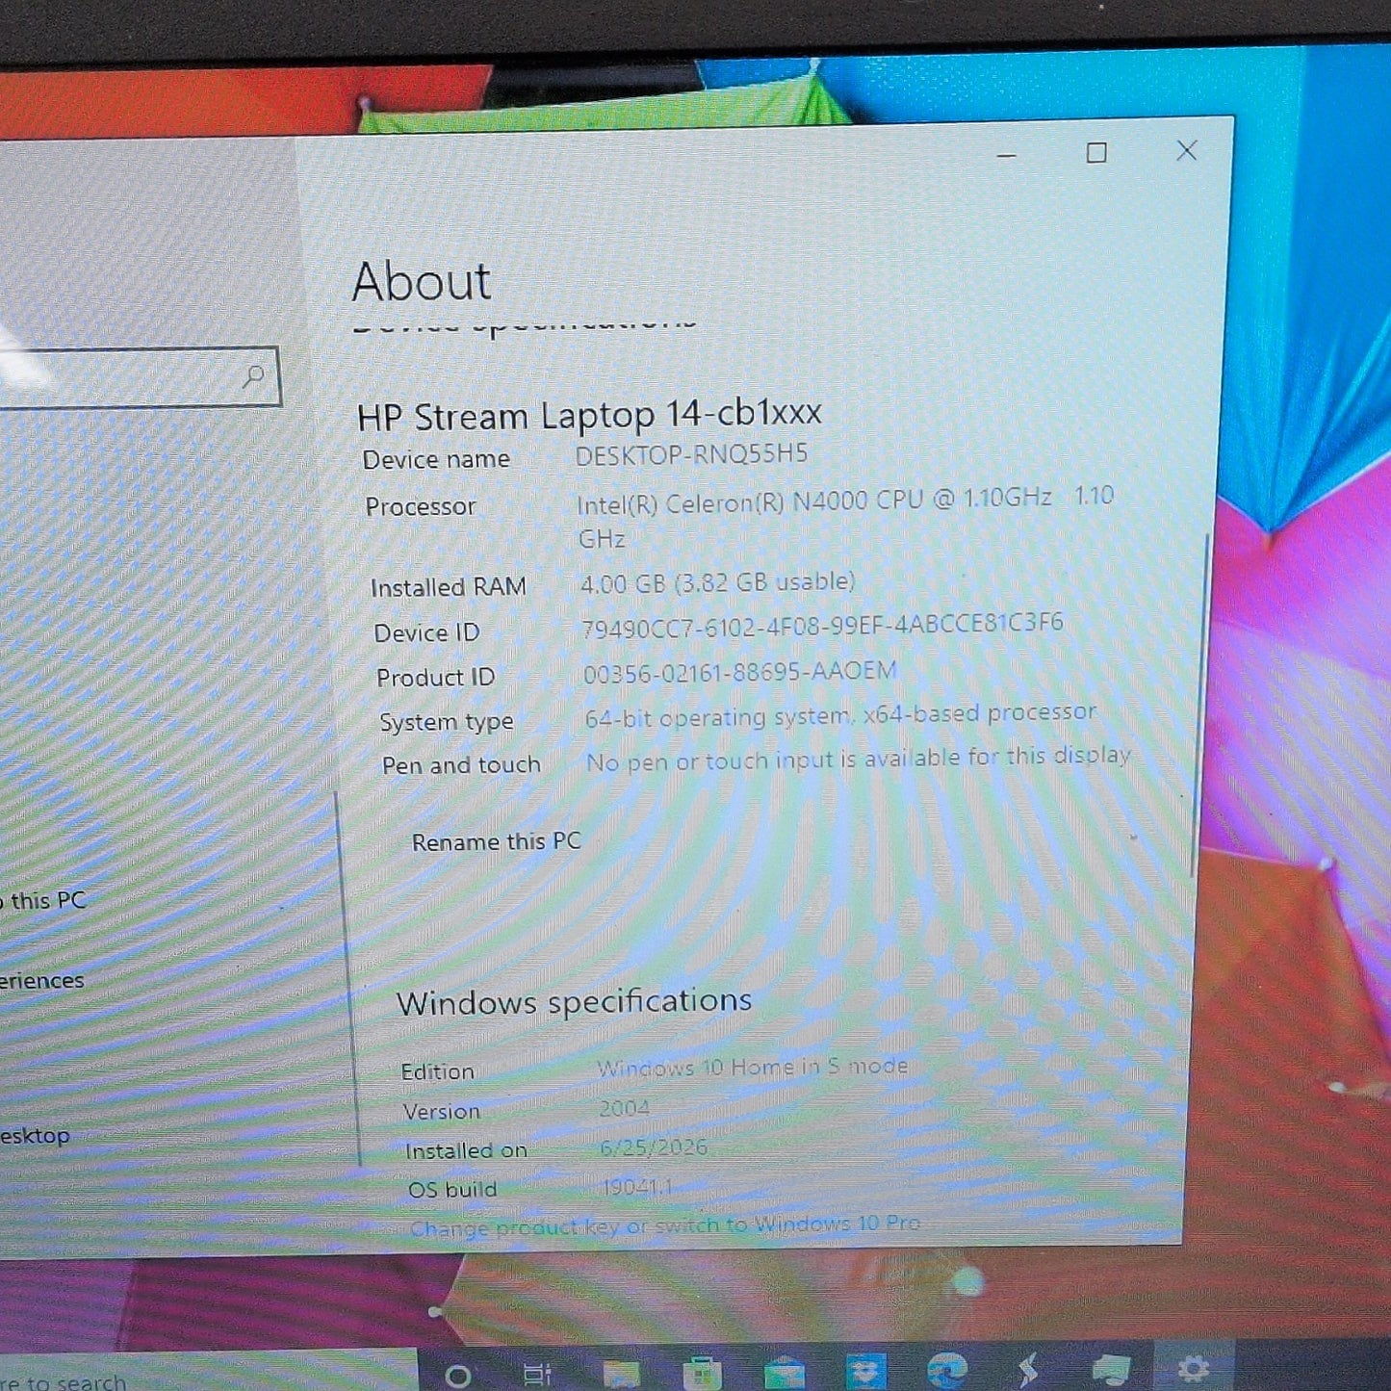
Task: Click the Processor label
Action: point(421,506)
